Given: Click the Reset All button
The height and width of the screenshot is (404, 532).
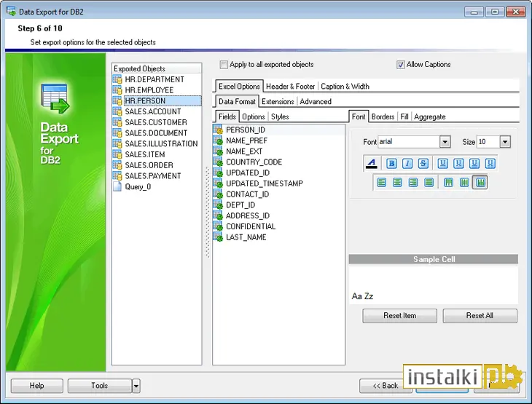Looking at the screenshot, I should (x=480, y=315).
